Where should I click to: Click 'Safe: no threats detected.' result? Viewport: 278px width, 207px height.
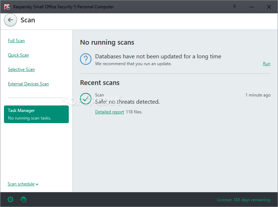127,102
